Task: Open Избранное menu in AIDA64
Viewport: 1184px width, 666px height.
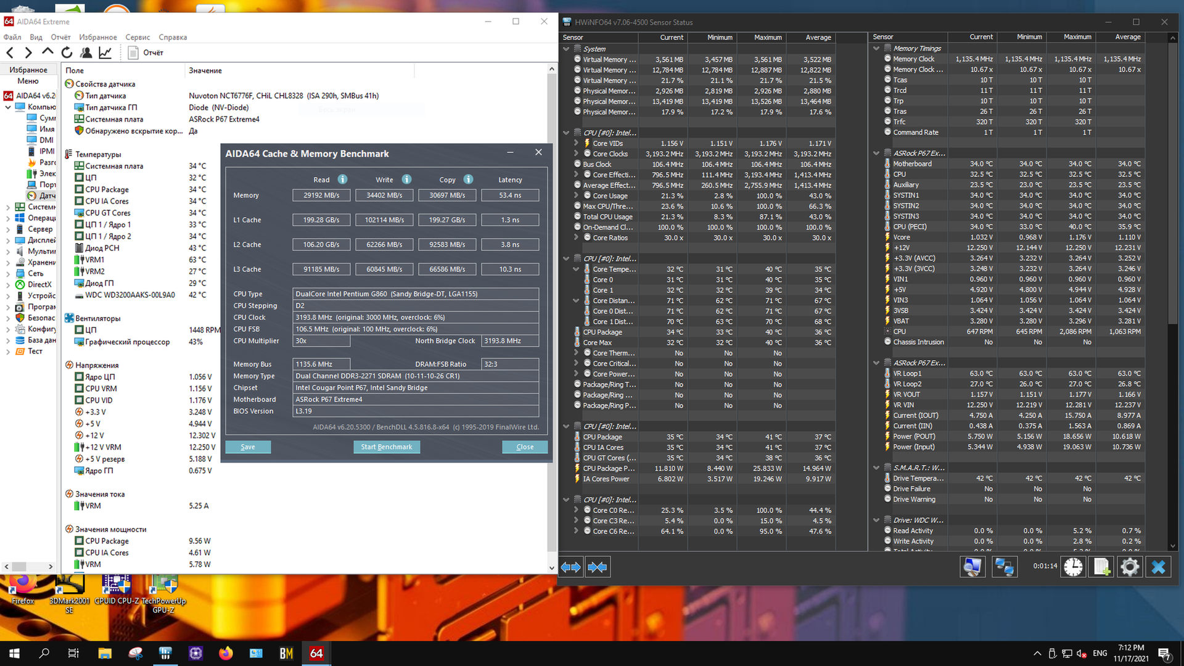Action: pos(98,37)
